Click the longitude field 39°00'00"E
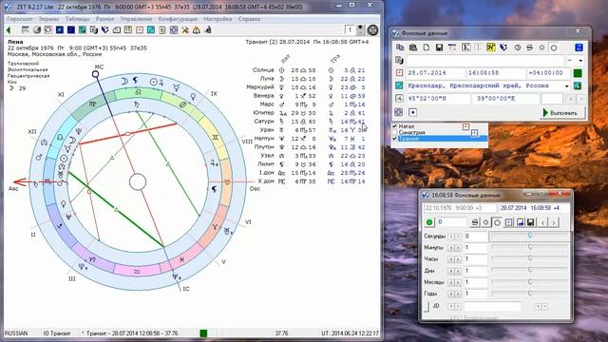This screenshot has height=342, width=608. pos(505,99)
